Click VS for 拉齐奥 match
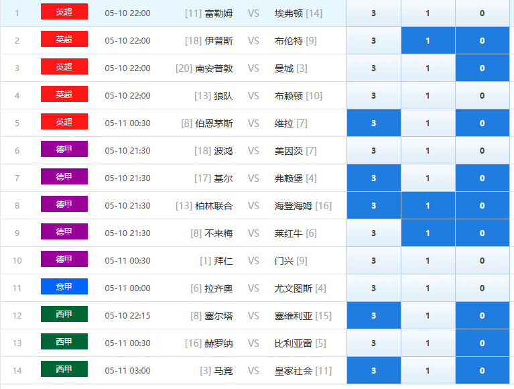 [x=253, y=288]
